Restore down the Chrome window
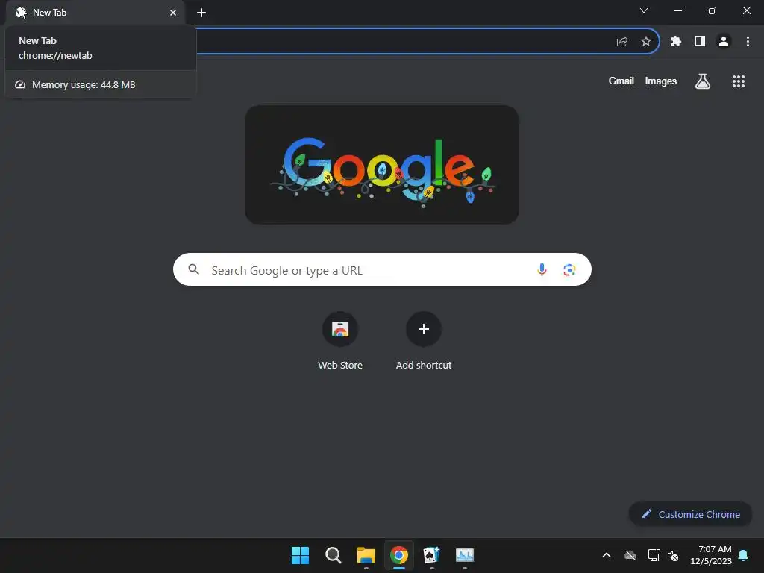 click(x=713, y=10)
